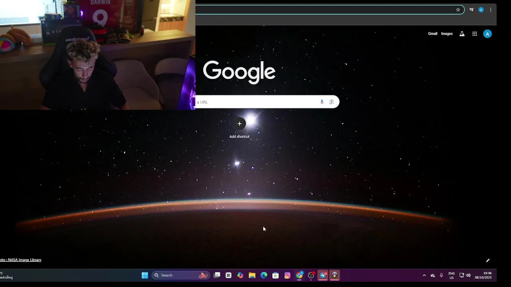Focus the Chrome address bar
Viewport: 511px width, 287px height.
click(329, 10)
